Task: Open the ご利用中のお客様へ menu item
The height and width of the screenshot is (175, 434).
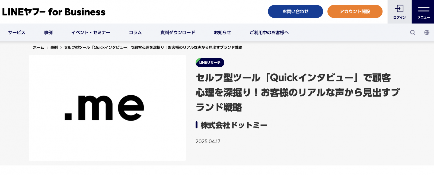Action: [269, 33]
